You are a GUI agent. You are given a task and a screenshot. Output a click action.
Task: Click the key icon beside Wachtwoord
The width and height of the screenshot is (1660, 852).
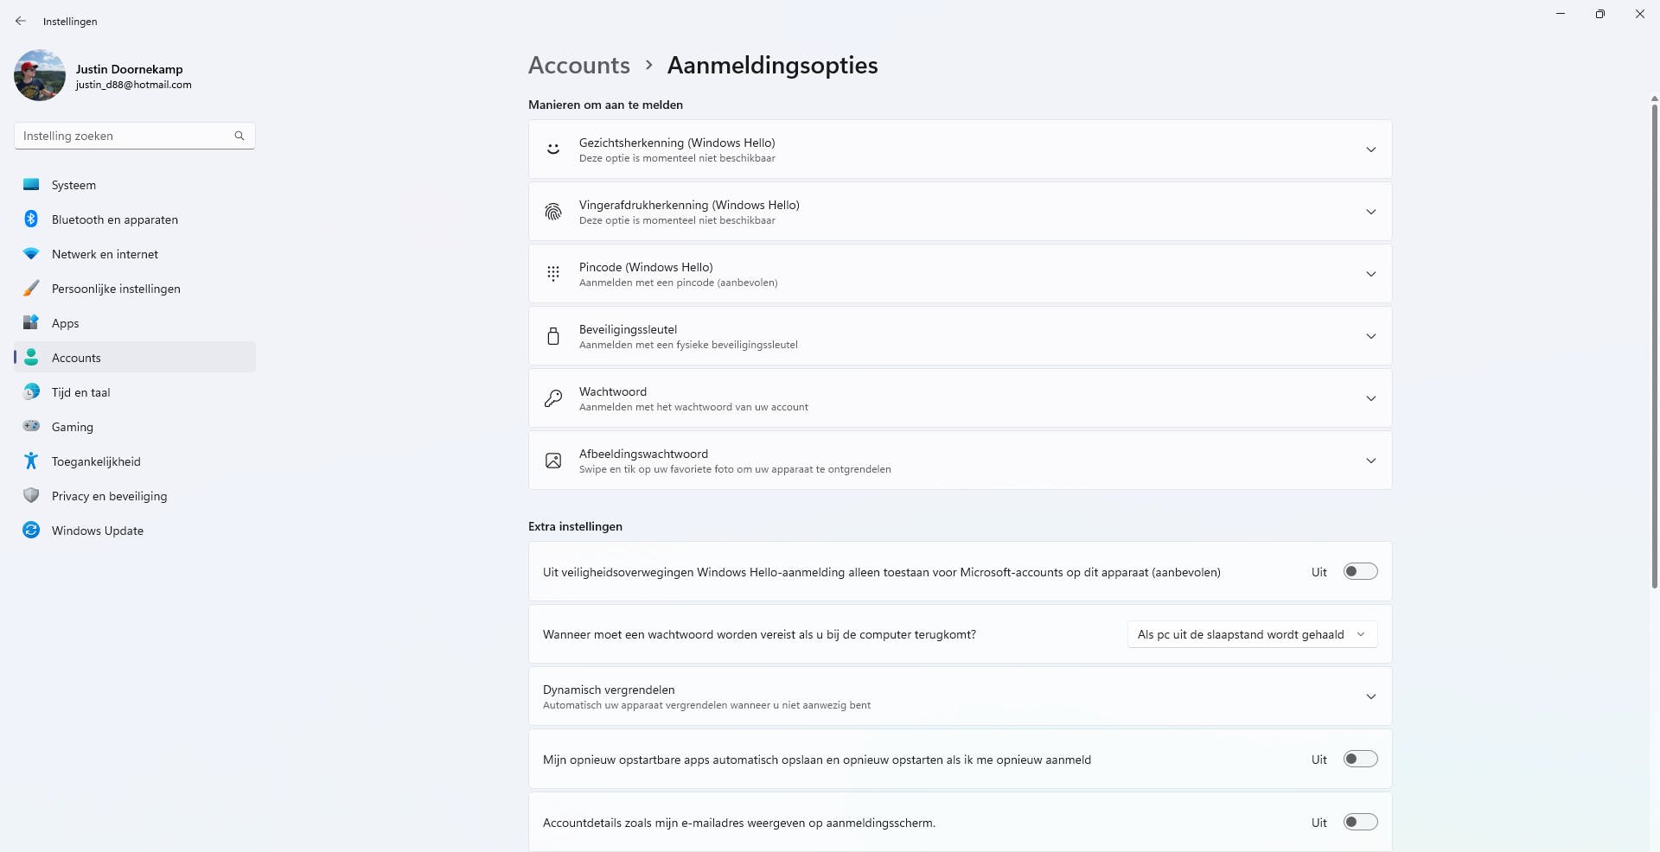(553, 398)
